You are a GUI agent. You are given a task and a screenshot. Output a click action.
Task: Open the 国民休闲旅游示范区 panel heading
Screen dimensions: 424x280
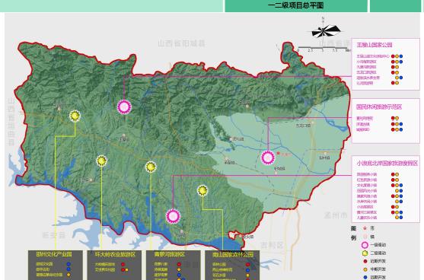click(x=379, y=107)
